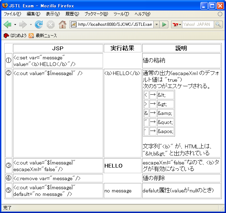
Task: Reload the current page
Action: point(39,24)
